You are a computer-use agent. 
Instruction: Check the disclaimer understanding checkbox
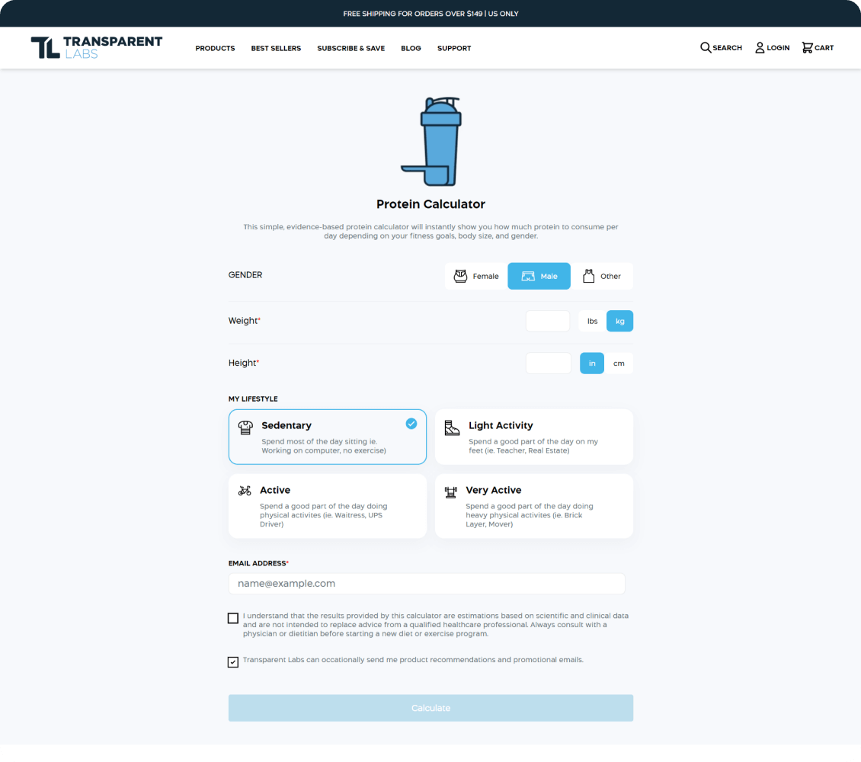click(x=233, y=618)
